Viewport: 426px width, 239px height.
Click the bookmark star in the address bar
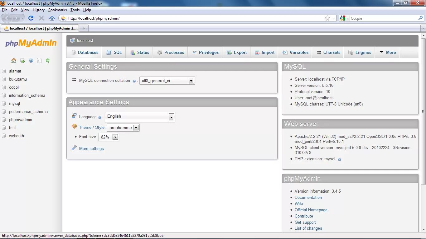pyautogui.click(x=327, y=18)
